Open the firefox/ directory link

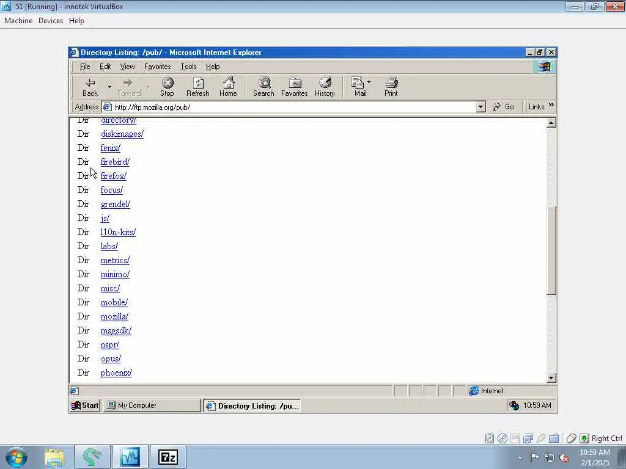click(x=113, y=176)
